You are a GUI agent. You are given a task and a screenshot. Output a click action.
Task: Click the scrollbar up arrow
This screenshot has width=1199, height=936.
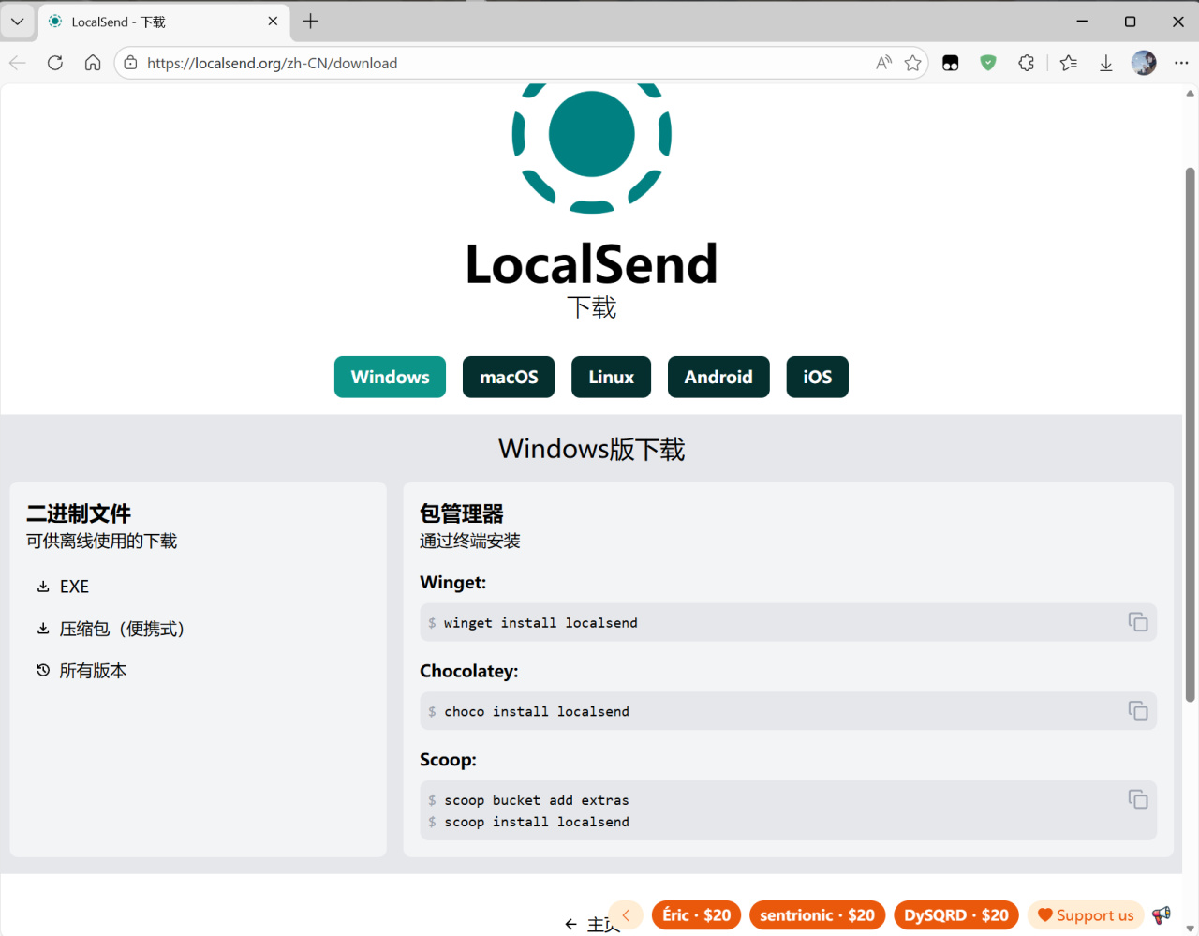coord(1191,93)
